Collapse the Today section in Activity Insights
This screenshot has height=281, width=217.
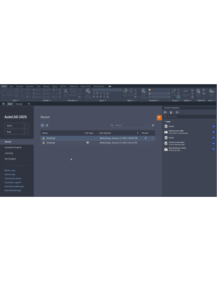click(164, 122)
